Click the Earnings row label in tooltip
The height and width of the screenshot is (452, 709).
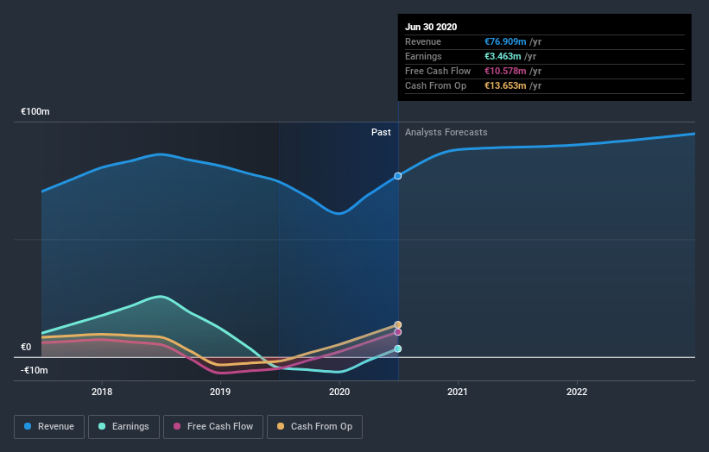click(x=423, y=56)
